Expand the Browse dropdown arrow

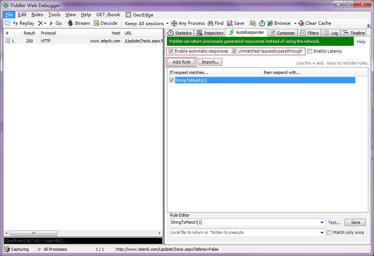click(x=295, y=23)
